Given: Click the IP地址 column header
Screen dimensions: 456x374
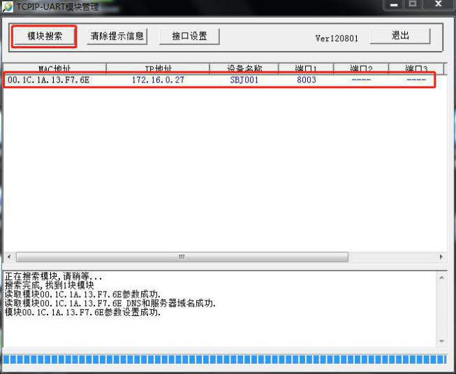Looking at the screenshot, I should (158, 69).
